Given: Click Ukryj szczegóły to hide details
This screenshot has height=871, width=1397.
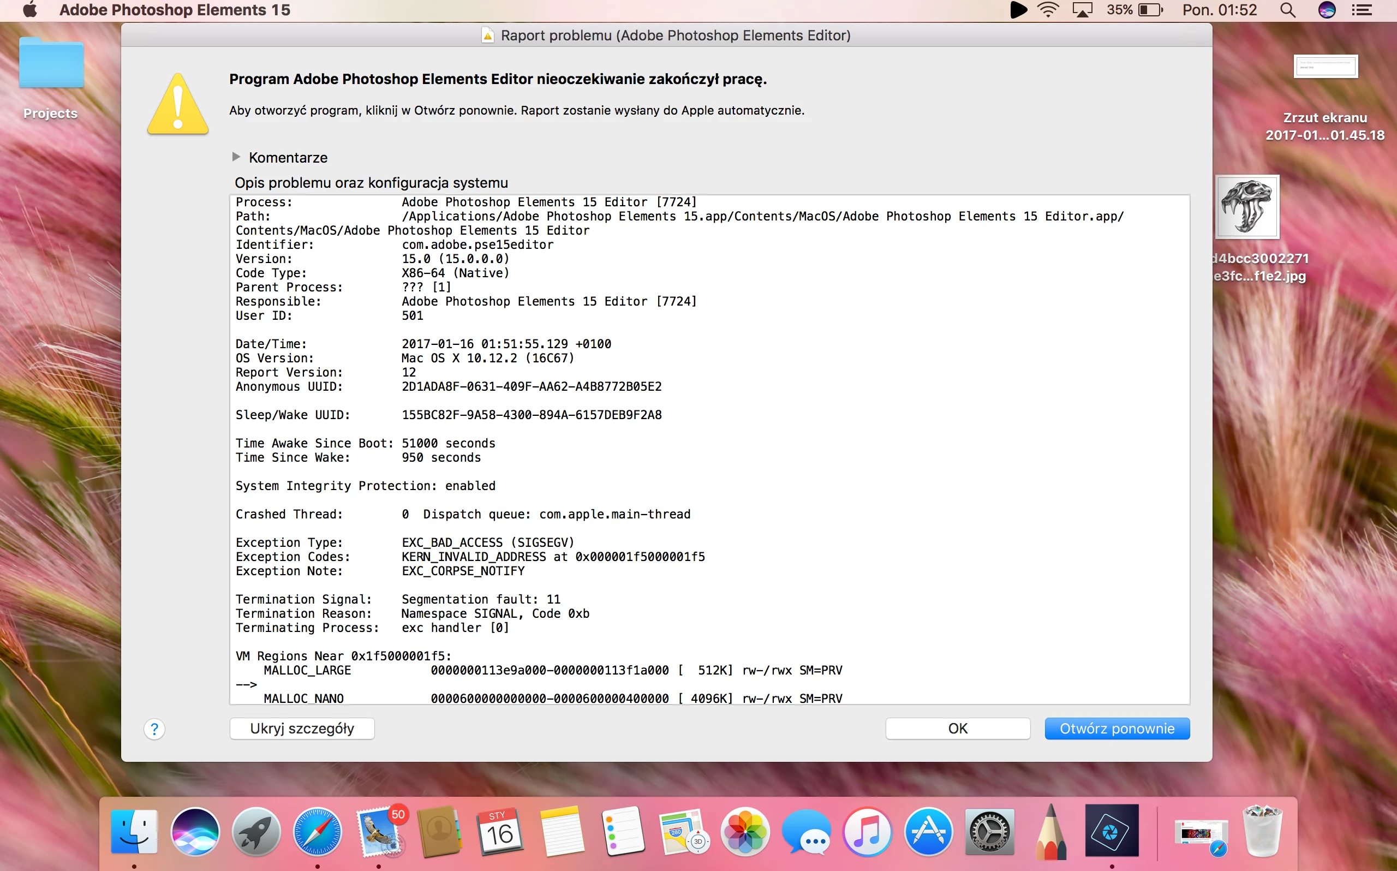Looking at the screenshot, I should point(302,728).
